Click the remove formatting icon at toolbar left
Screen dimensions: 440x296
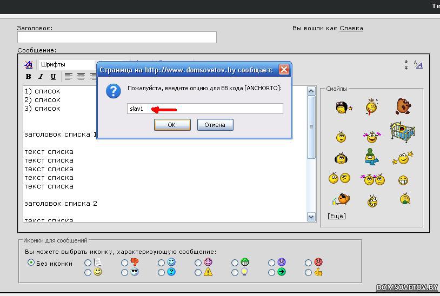pyautogui.click(x=29, y=64)
